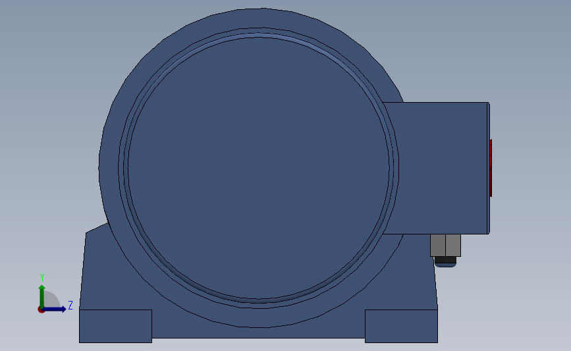Image resolution: width=571 pixels, height=351 pixels.
Task: Pick the black cable gland tip below the nut
Action: [x=445, y=261]
